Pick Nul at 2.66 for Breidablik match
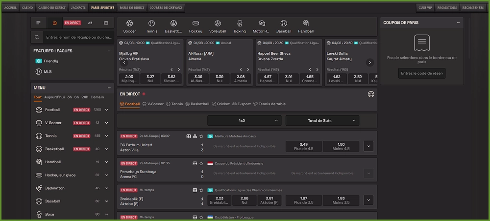 (245, 200)
